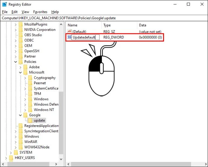Expand the WOW6432Node key
Screen dimensions: 208x167
pos(15,147)
